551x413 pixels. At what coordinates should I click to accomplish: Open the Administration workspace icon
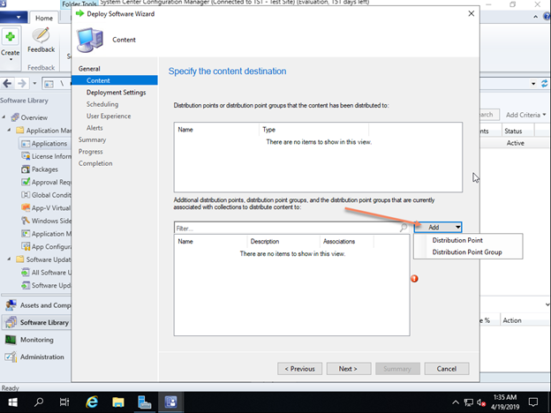point(11,357)
